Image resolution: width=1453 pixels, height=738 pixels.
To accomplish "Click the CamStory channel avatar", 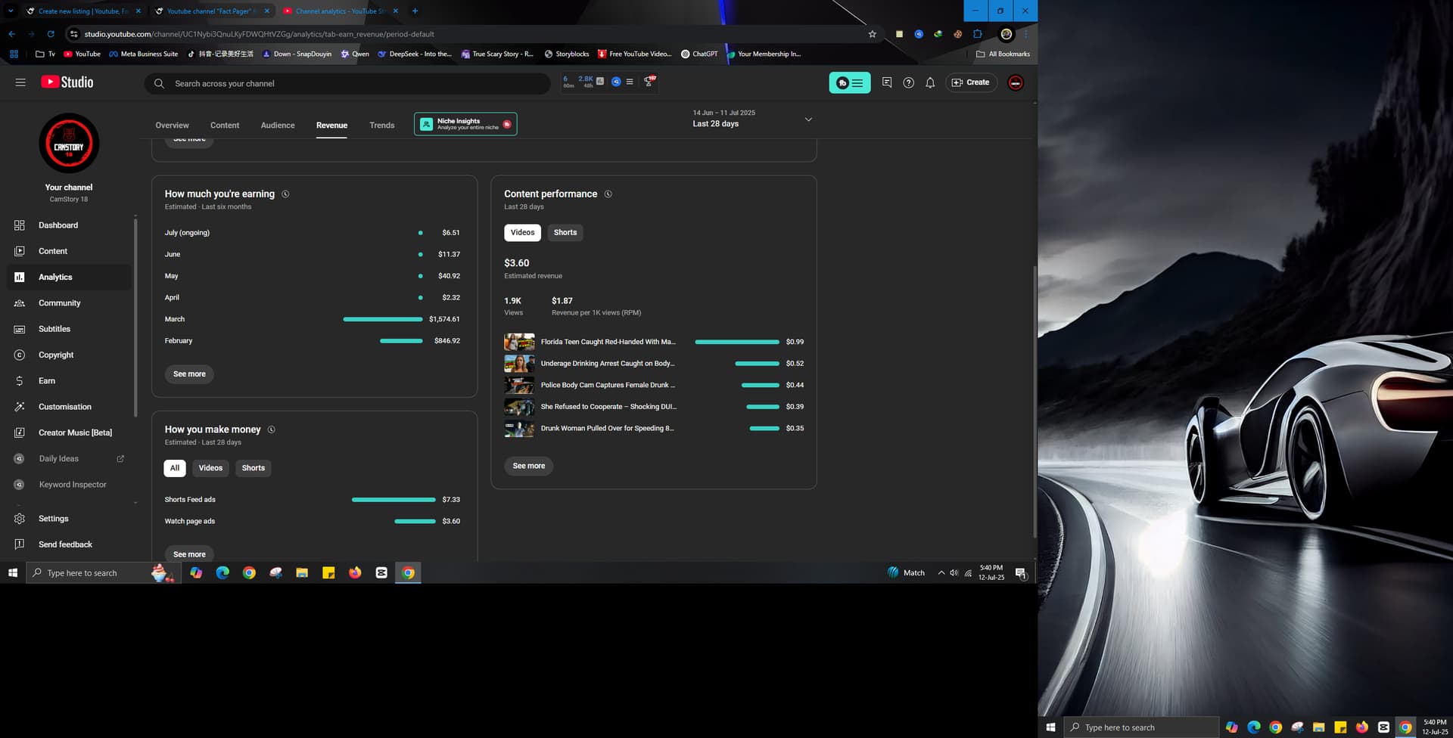I will pyautogui.click(x=69, y=144).
